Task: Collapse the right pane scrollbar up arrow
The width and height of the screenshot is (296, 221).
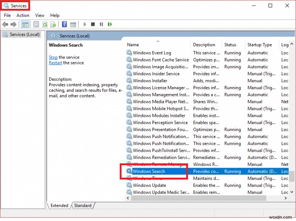Action: (292, 44)
